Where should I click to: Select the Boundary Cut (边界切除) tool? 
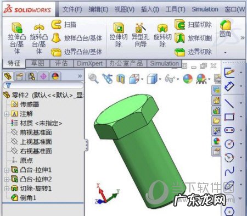(193, 52)
